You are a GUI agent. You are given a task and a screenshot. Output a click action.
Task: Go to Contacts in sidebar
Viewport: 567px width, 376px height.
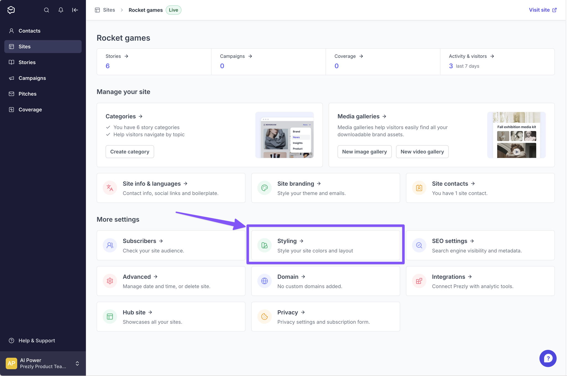pos(43,31)
